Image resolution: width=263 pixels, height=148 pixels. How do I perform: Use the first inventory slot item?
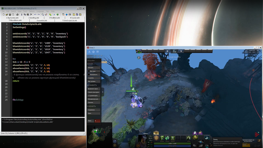[x=195, y=137]
